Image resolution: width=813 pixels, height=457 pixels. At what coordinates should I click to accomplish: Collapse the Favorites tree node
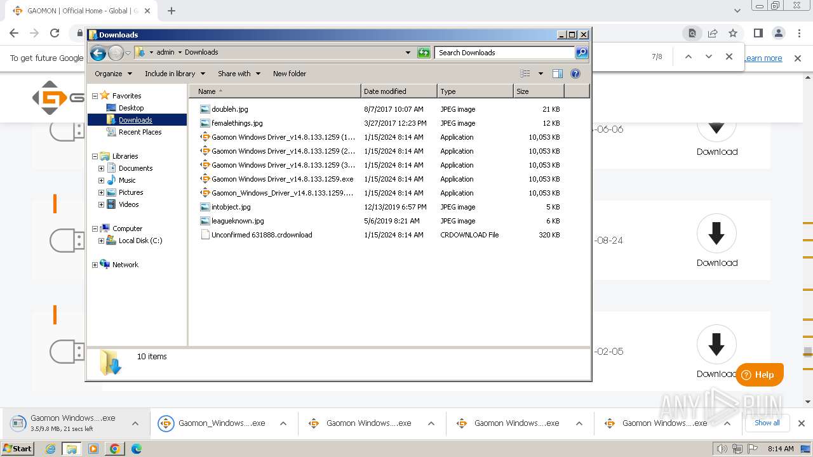(95, 96)
